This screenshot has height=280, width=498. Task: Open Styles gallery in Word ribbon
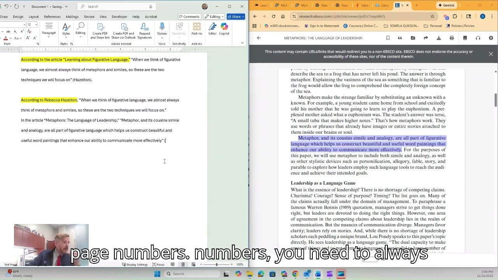coord(66,30)
